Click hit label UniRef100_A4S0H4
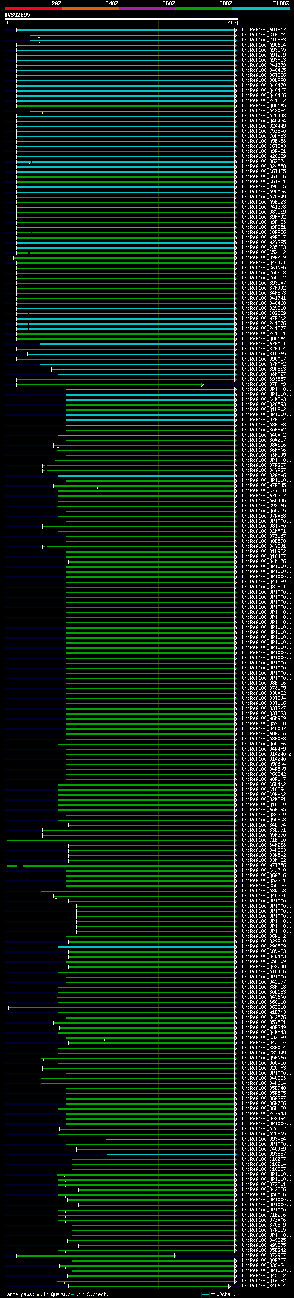Viewport: 294px width, 1298px height. (x=264, y=111)
